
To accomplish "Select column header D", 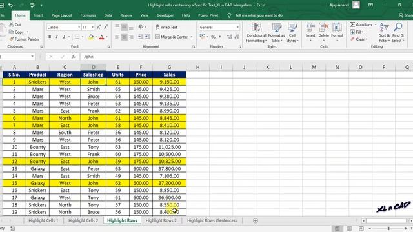I will 93,67.
